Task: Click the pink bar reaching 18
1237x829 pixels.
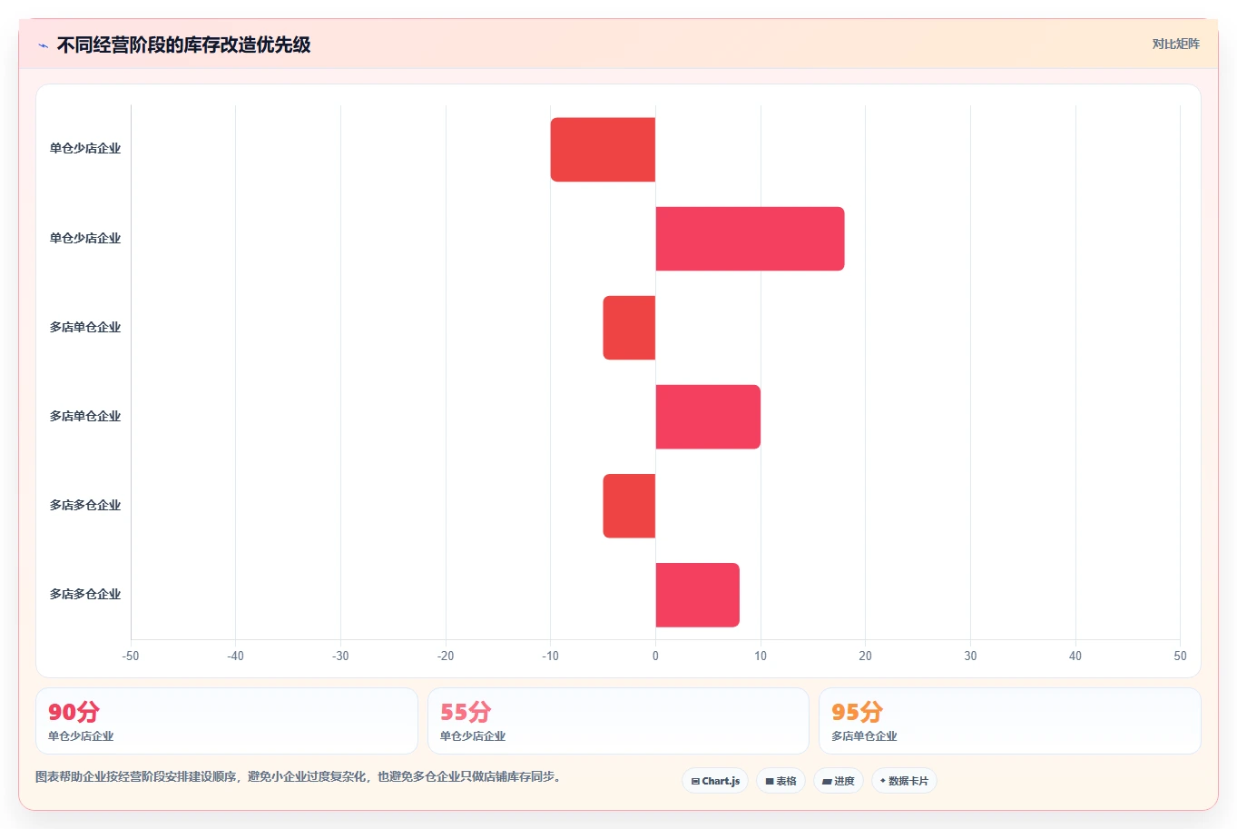Action: [x=750, y=239]
